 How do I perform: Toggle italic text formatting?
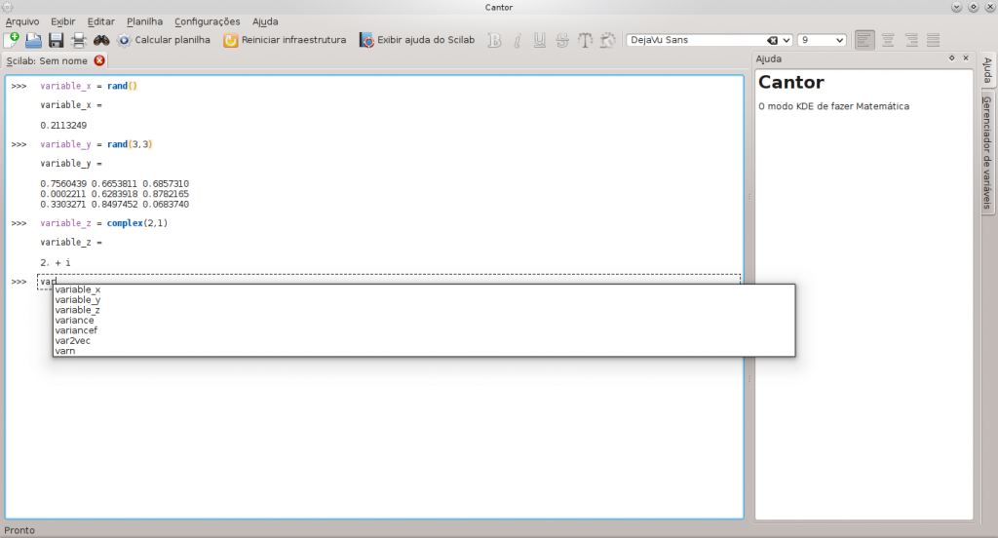518,40
